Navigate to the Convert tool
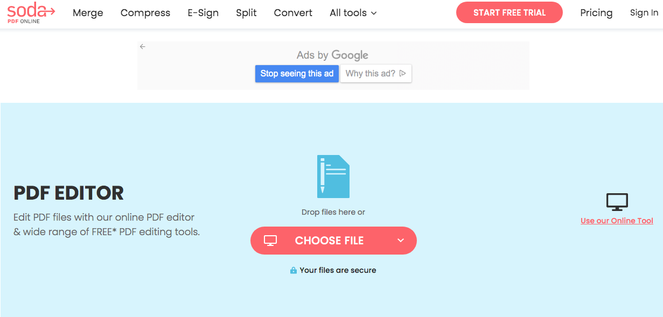663x317 pixels. 293,13
